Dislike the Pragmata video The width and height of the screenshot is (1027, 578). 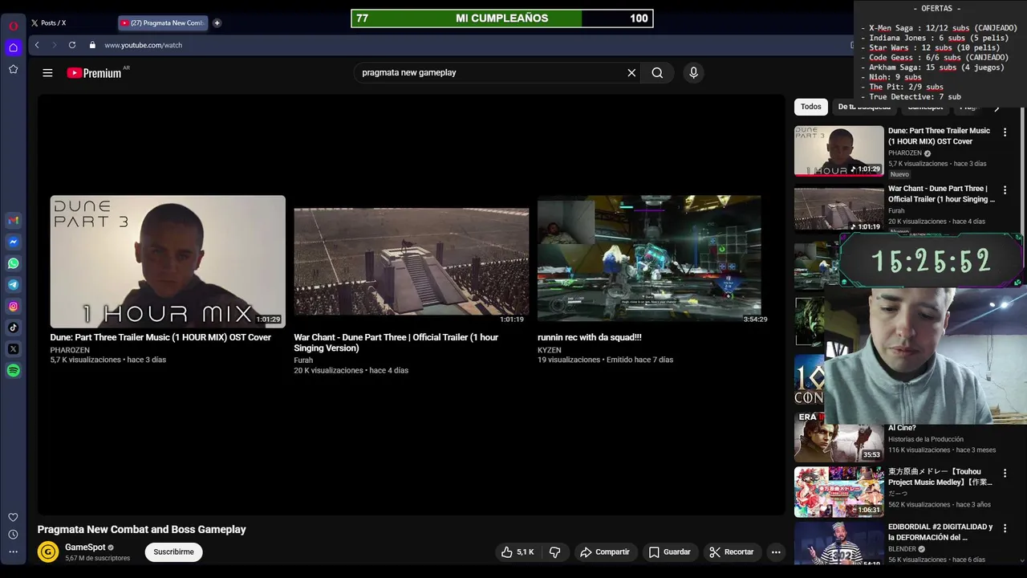pyautogui.click(x=554, y=552)
